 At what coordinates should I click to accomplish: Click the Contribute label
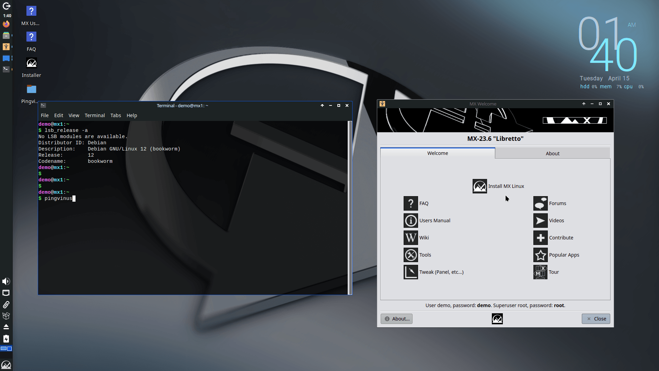(x=561, y=238)
